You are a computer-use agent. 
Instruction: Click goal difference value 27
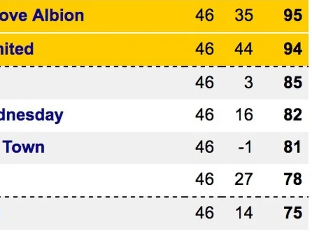pos(243,179)
